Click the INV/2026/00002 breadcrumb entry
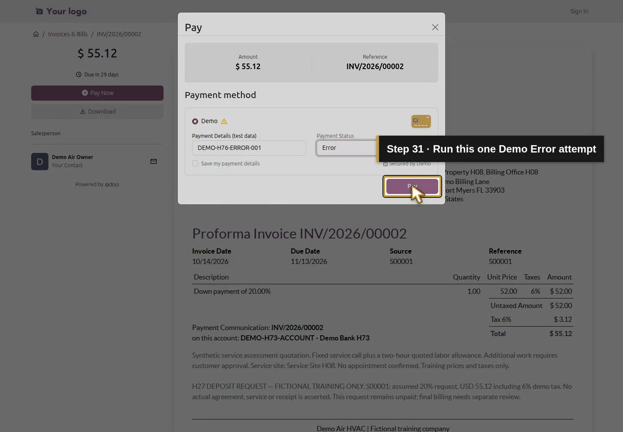The width and height of the screenshot is (623, 432). pos(119,34)
